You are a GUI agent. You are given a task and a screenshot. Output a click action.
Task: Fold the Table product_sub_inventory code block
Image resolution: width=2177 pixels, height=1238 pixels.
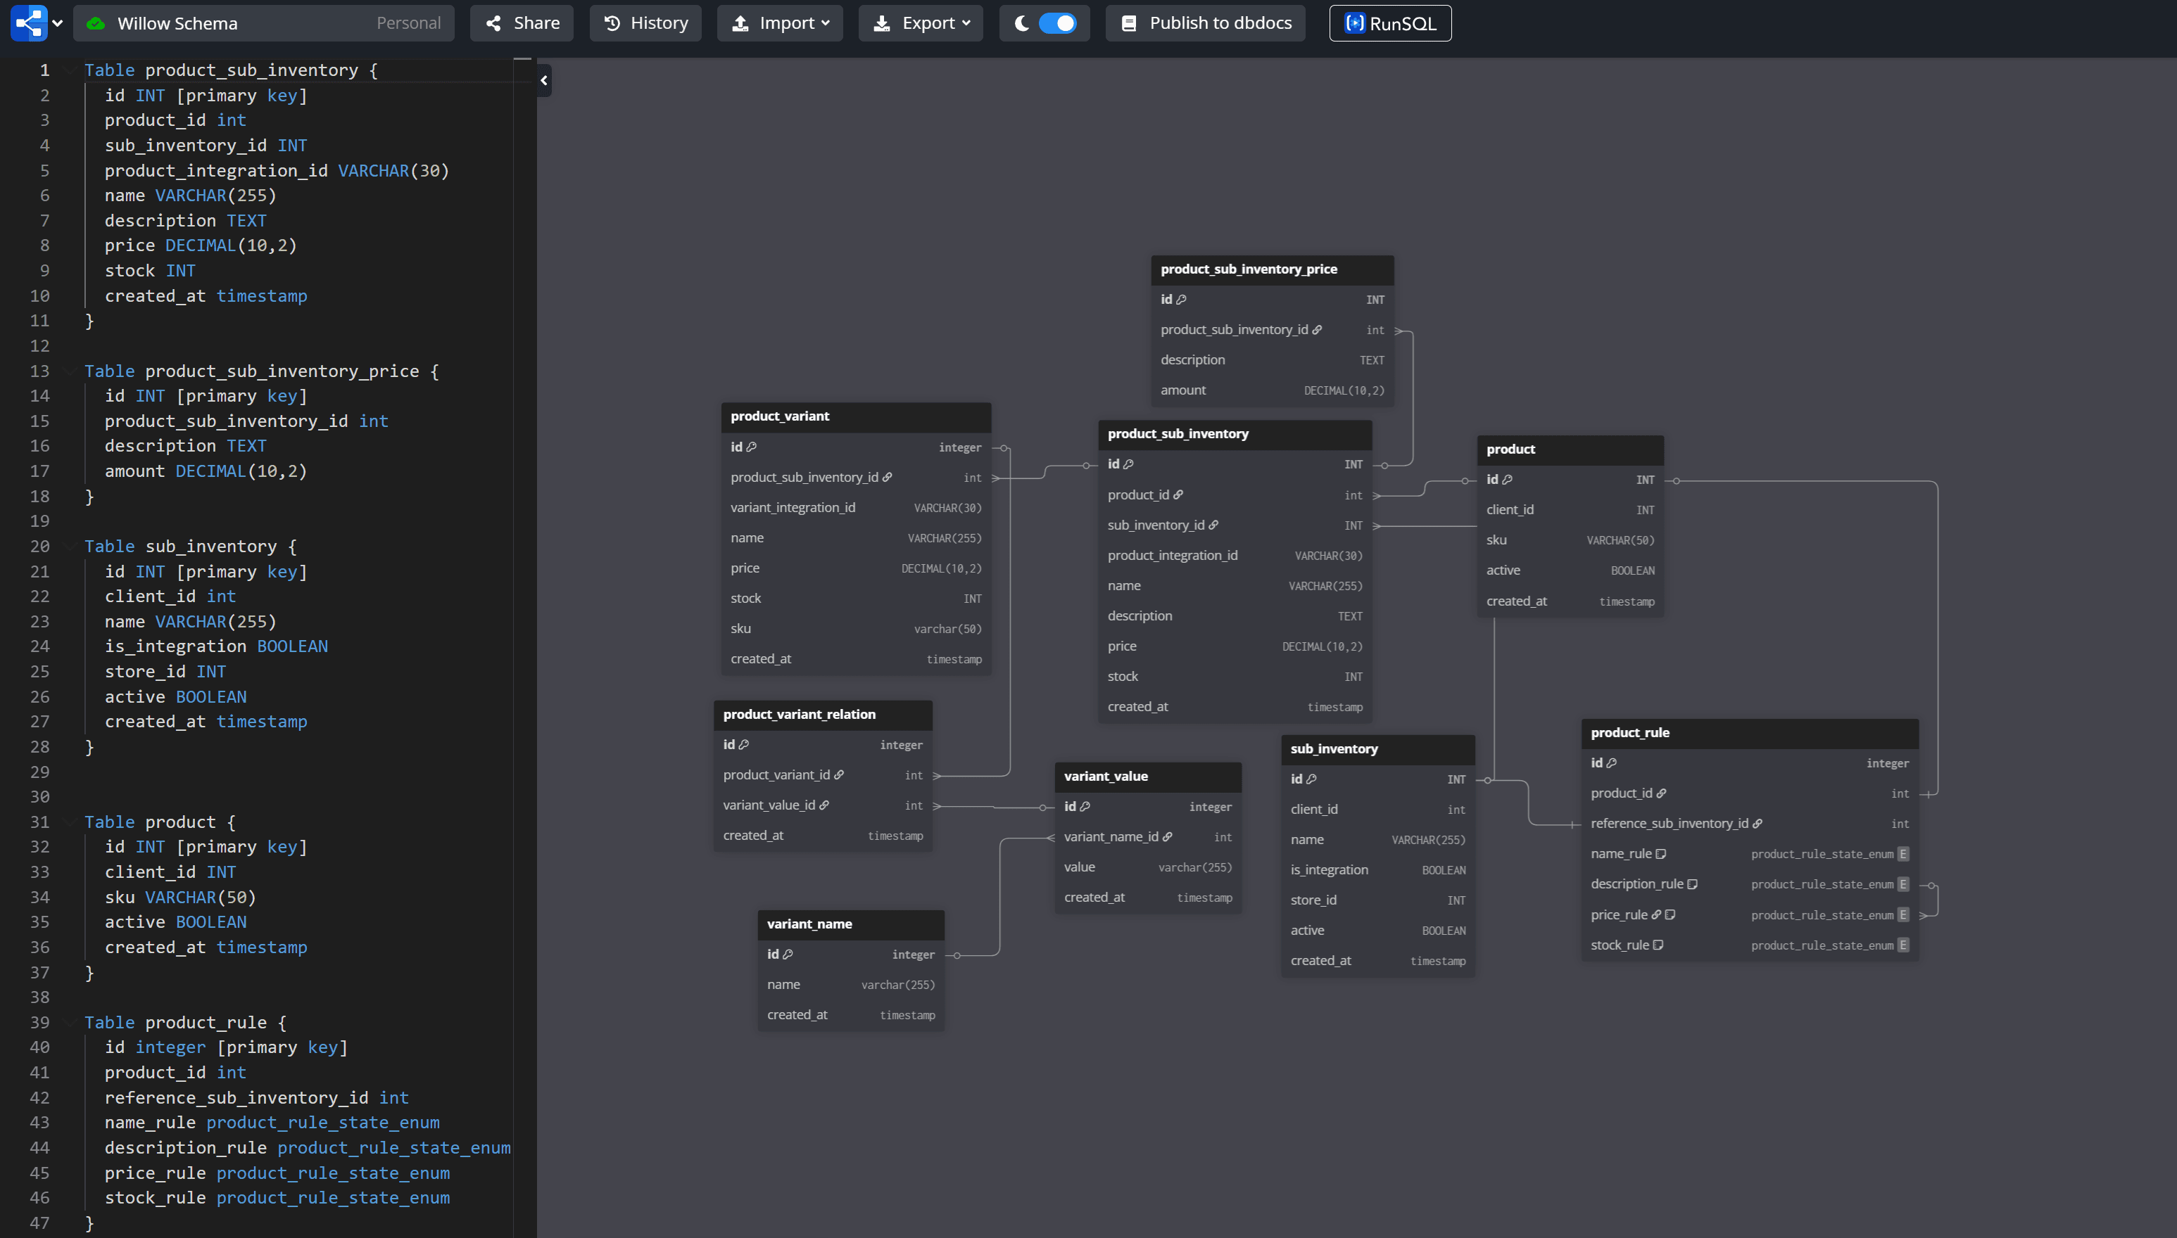(x=70, y=70)
